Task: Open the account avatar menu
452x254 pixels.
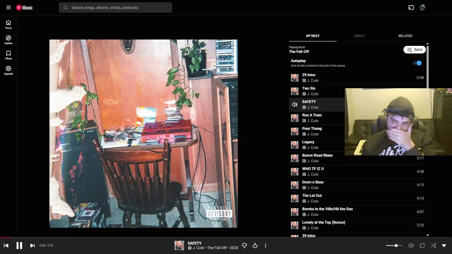Action: (422, 7)
